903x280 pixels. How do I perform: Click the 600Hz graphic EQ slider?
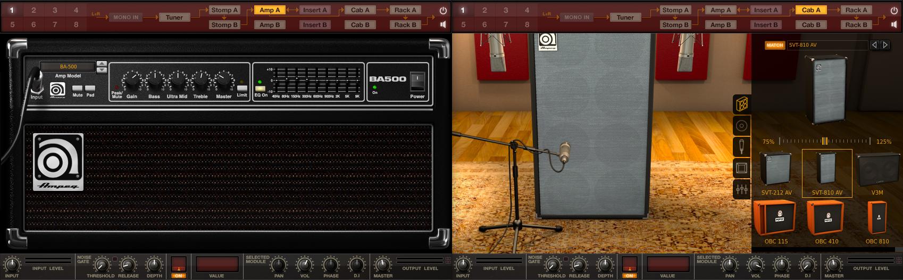coord(317,80)
